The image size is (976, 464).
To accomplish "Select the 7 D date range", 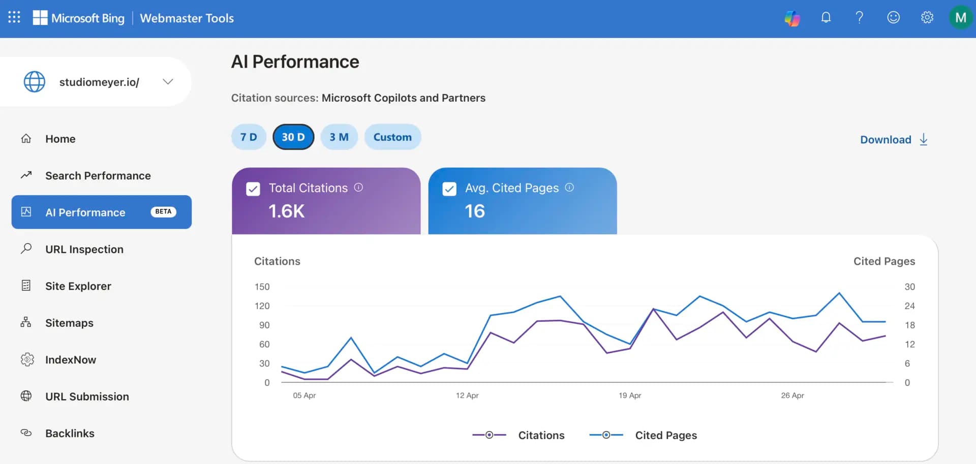I will point(249,137).
